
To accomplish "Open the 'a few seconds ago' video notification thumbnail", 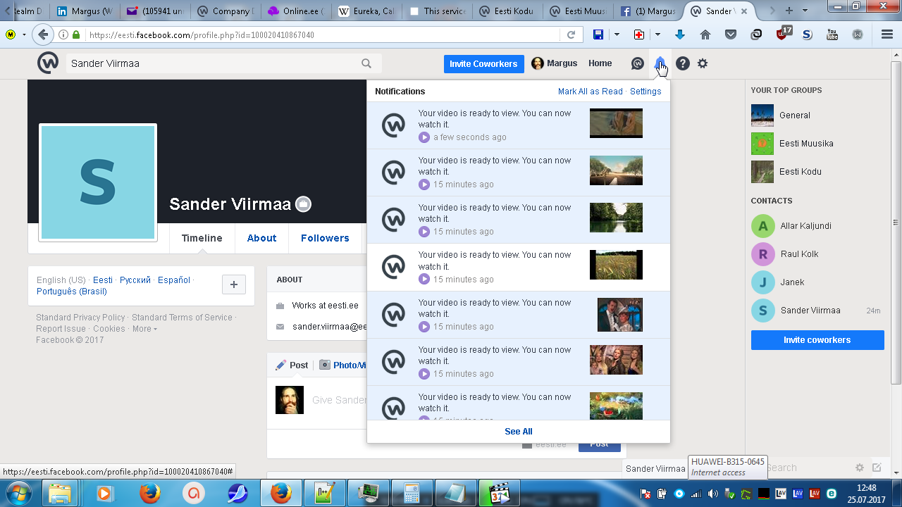I will point(616,123).
